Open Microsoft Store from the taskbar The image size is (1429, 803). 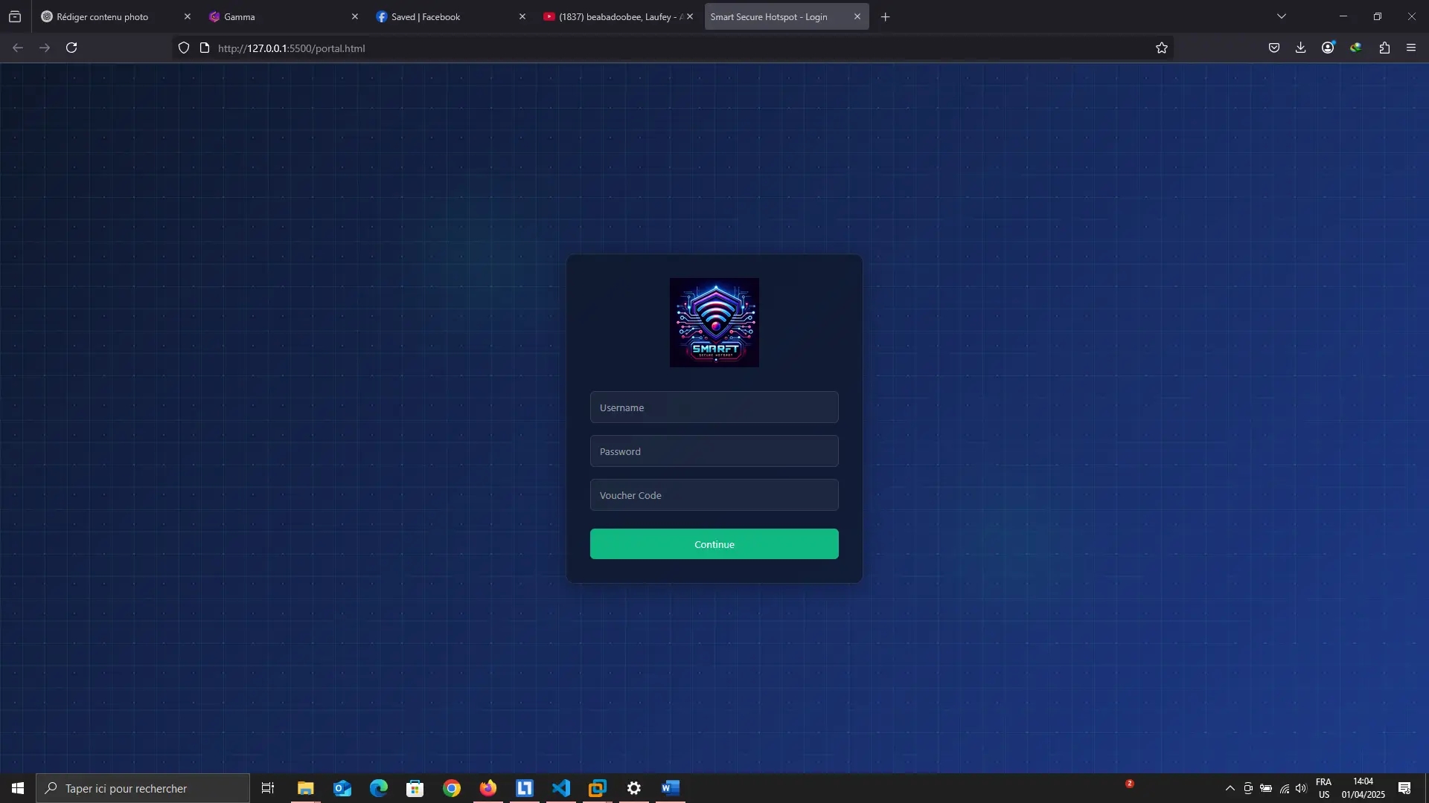(415, 788)
